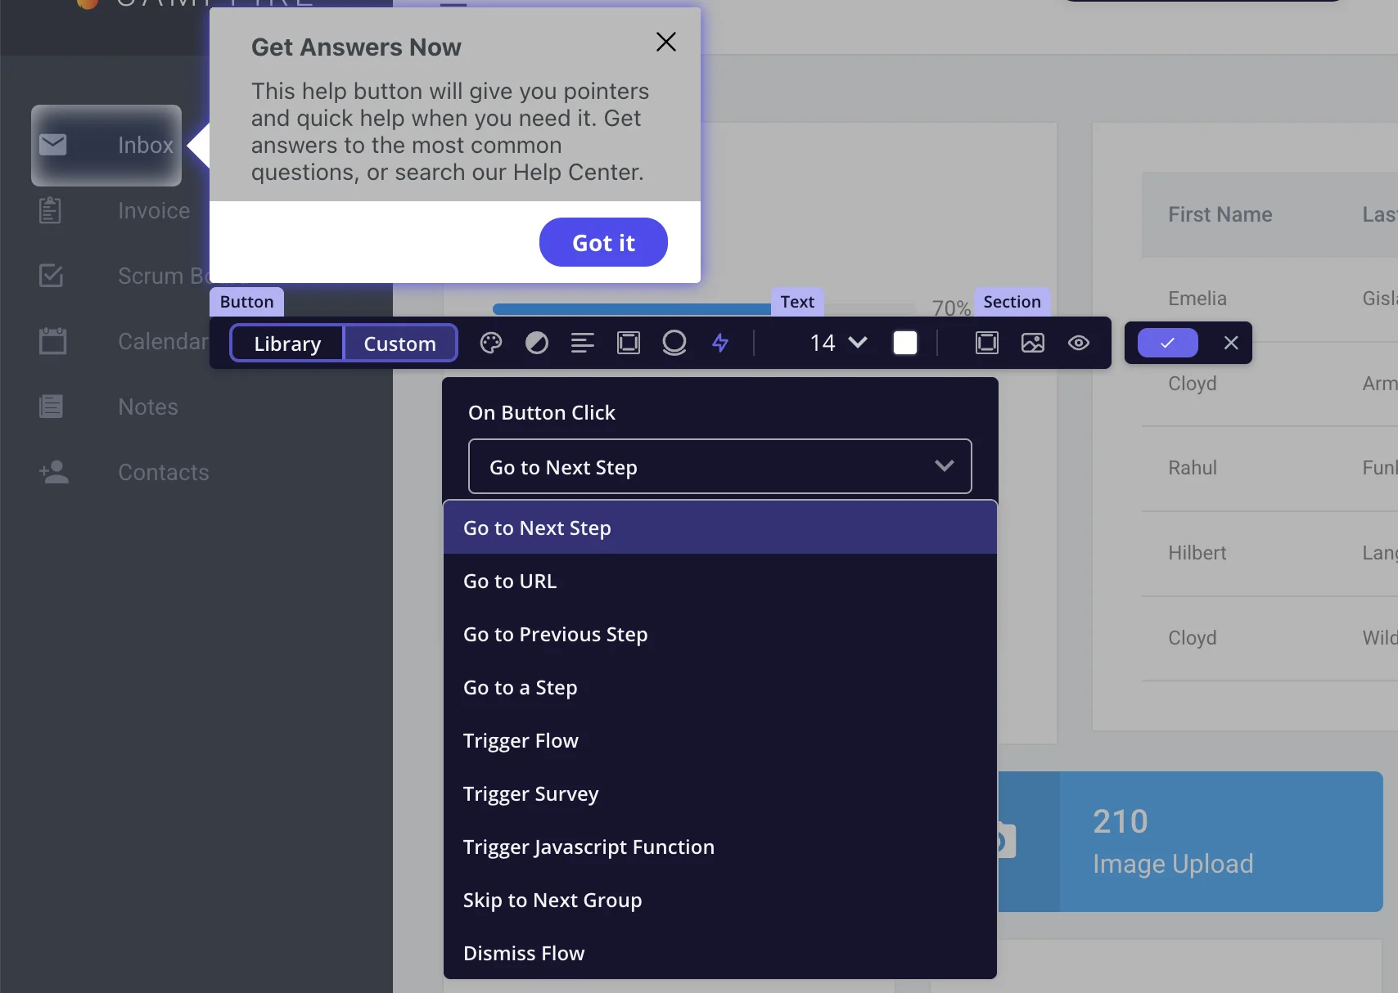Click the Got it button
This screenshot has width=1398, height=993.
click(x=603, y=242)
